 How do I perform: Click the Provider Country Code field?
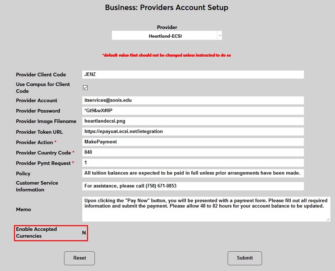(193, 152)
